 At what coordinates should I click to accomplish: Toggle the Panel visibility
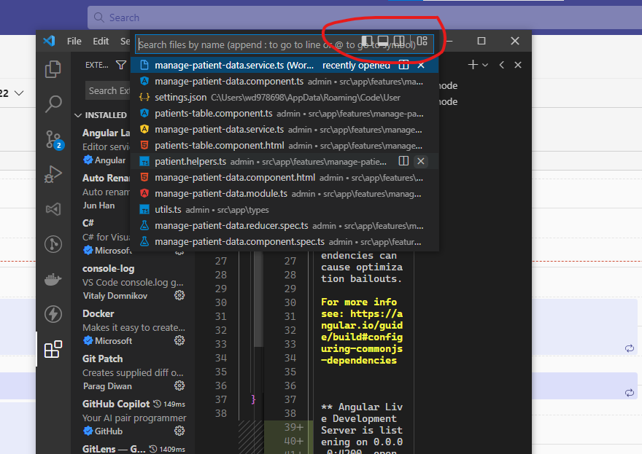(x=383, y=42)
